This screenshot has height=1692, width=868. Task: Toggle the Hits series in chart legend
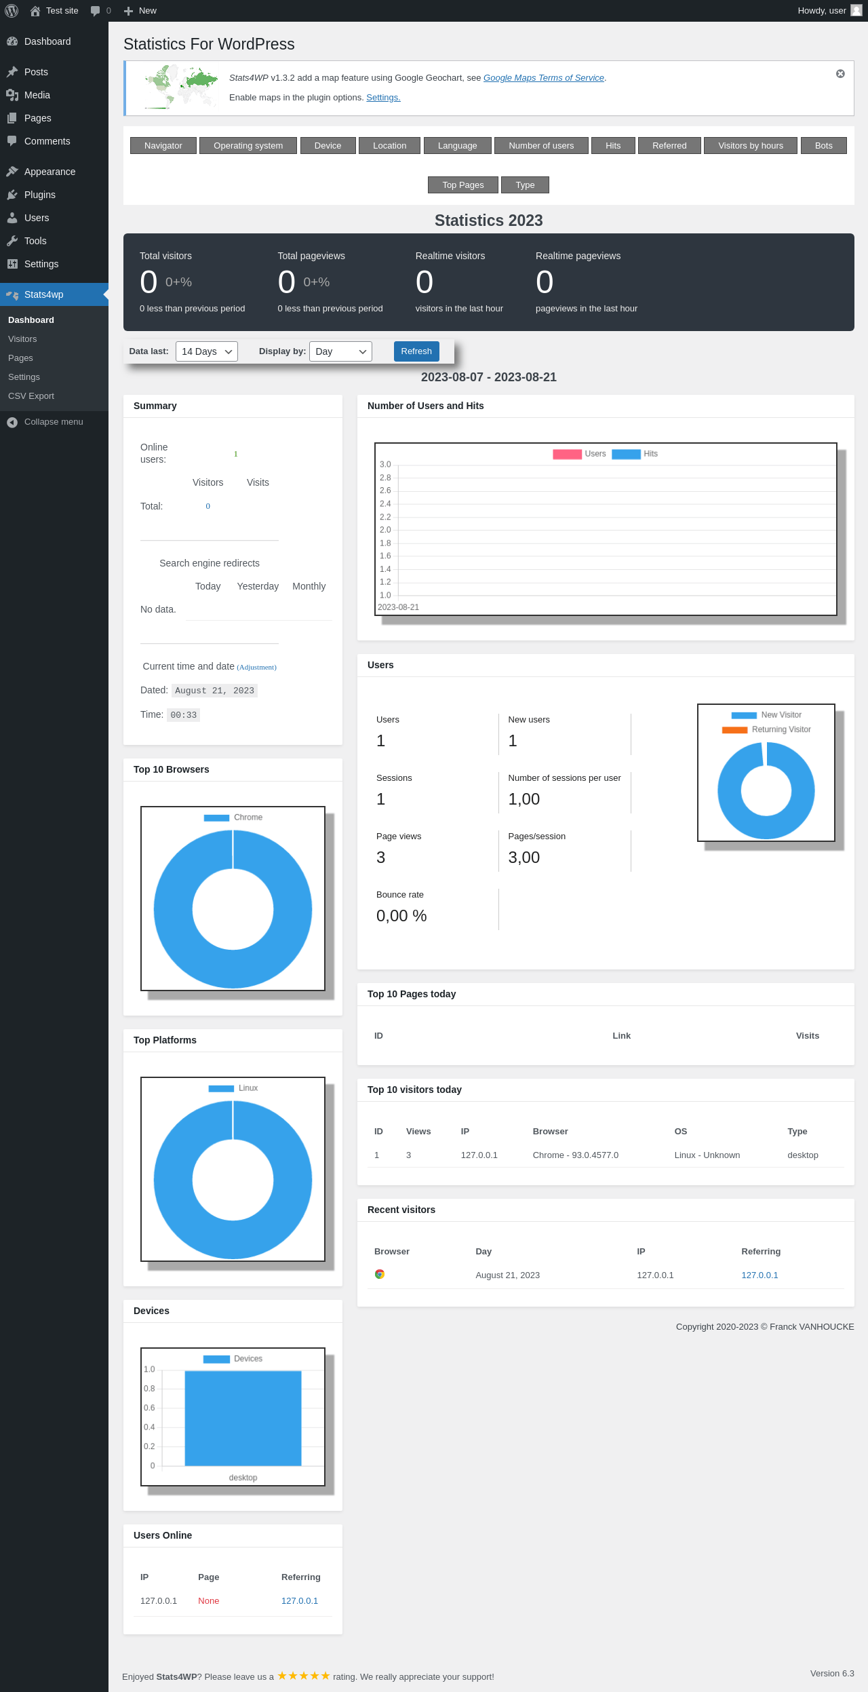click(x=635, y=454)
